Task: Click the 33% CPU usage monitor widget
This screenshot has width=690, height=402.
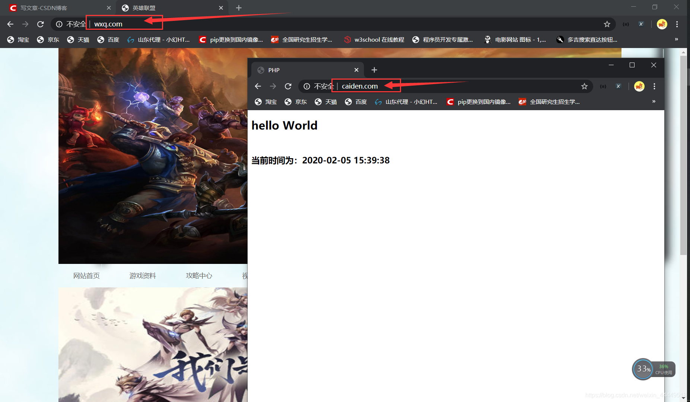Action: 654,369
